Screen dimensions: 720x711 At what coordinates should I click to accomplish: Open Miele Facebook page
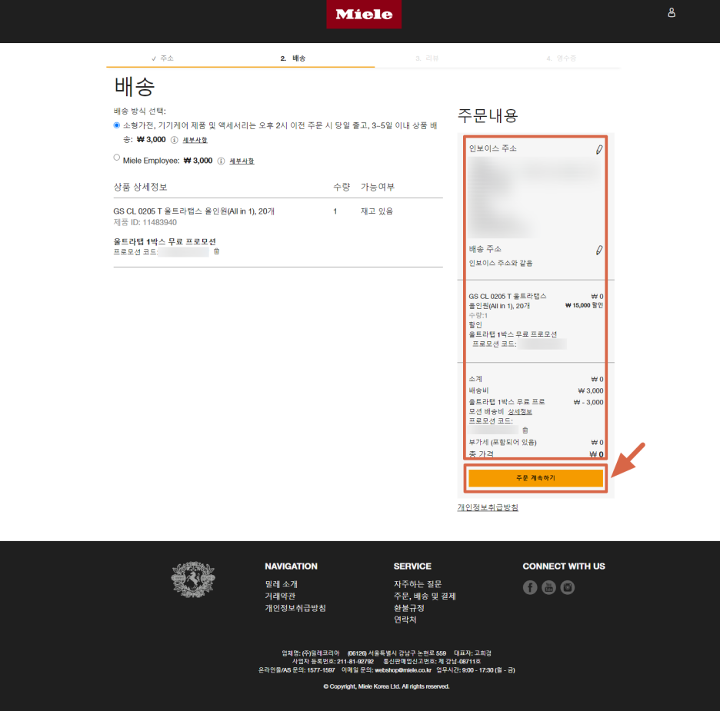click(x=530, y=587)
